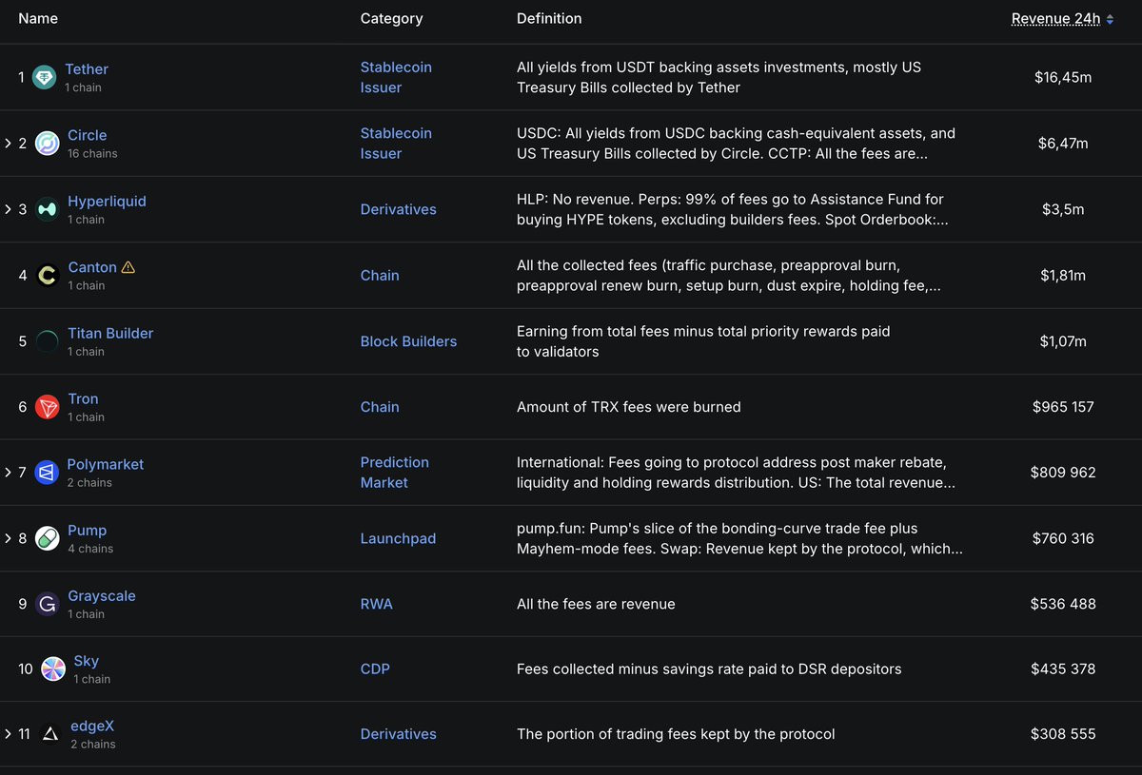The image size is (1142, 775).
Task: Click the Circle logo icon
Action: (x=48, y=144)
